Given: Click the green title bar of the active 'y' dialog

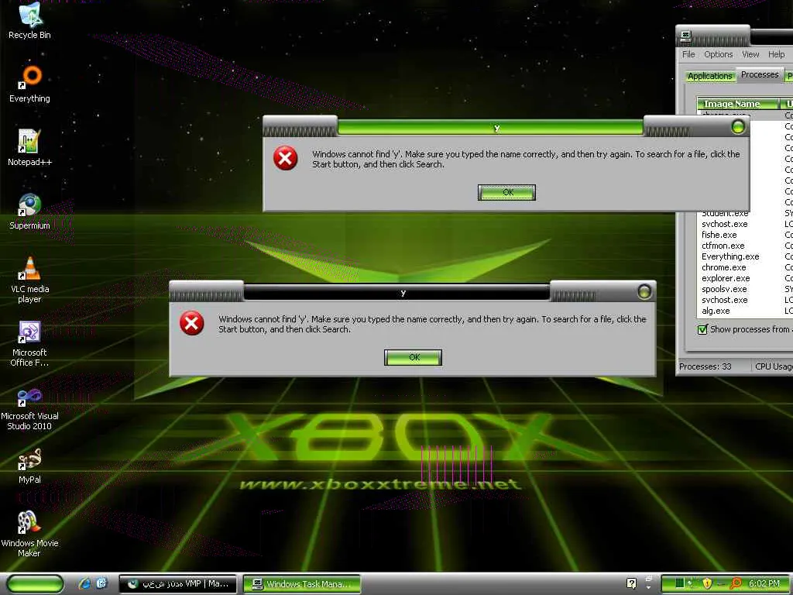Looking at the screenshot, I should coord(490,128).
